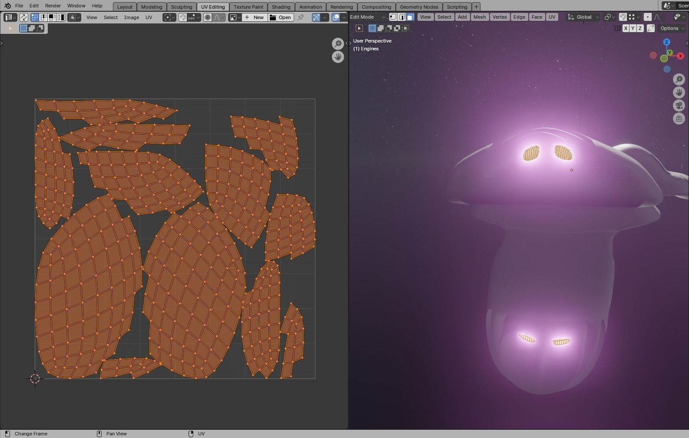The image size is (689, 438).
Task: Open the Render menu
Action: 53,6
